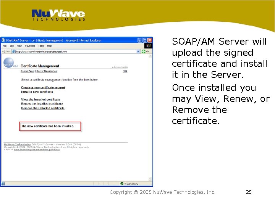The image size is (275, 206).
Task: Click View the installed certificate
Action: click(x=41, y=99)
